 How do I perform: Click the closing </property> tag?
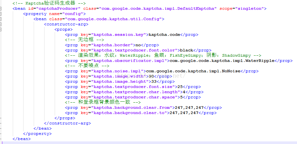tap(37, 134)
